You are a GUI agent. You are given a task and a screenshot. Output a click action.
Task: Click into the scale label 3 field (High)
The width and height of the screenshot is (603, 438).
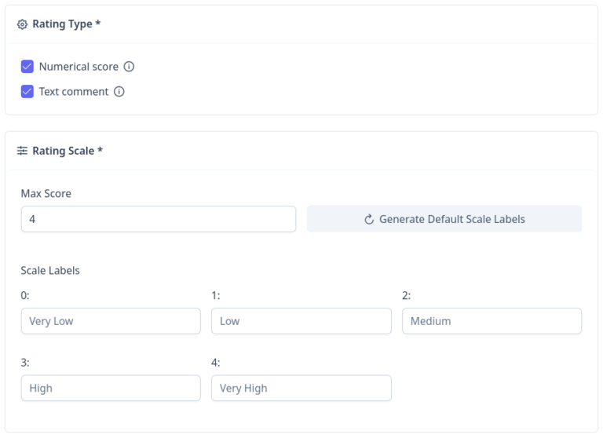pos(111,388)
